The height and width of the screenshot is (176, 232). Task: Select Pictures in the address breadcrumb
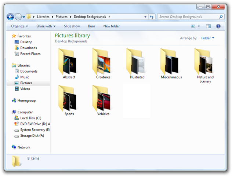click(62, 17)
